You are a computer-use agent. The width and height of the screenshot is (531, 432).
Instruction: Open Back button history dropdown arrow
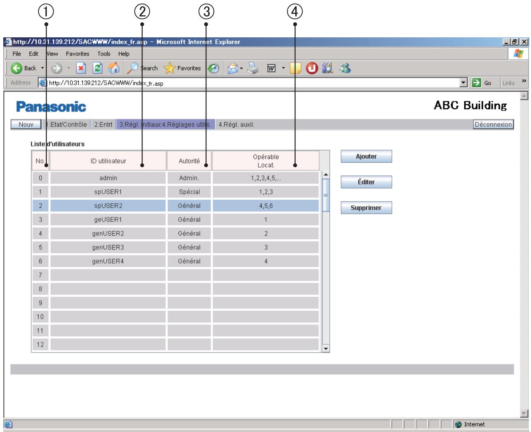[x=42, y=68]
